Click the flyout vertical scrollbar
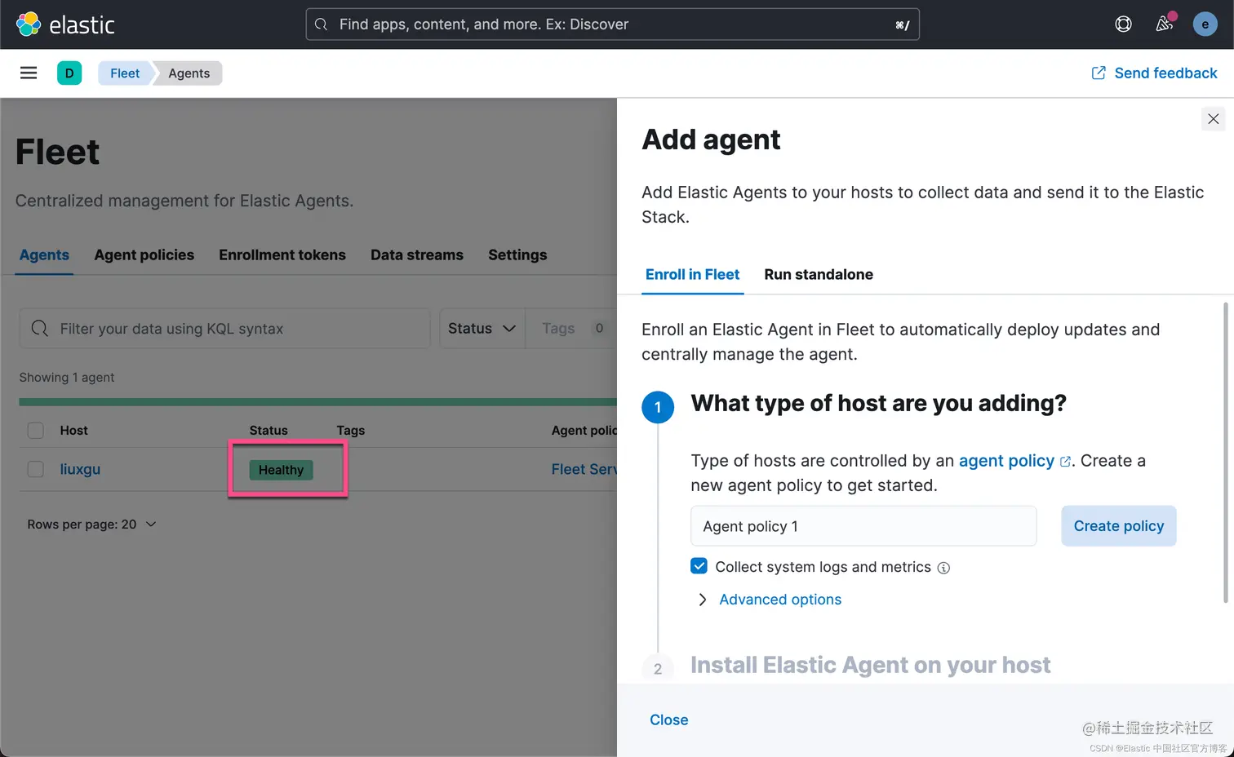This screenshot has width=1234, height=757. tap(1225, 453)
